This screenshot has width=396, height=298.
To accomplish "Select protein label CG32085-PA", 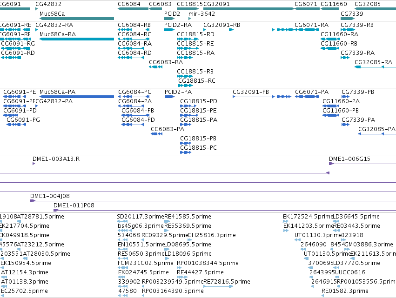I will click(377, 129).
